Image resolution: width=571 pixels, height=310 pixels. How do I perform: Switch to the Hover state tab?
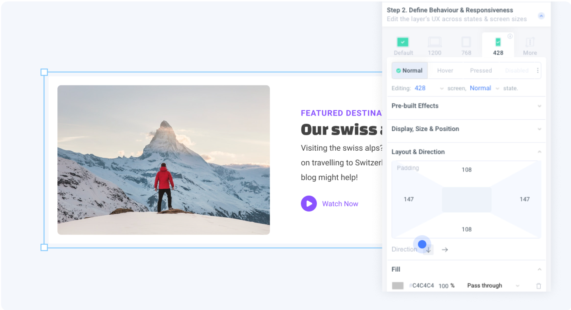(x=445, y=71)
